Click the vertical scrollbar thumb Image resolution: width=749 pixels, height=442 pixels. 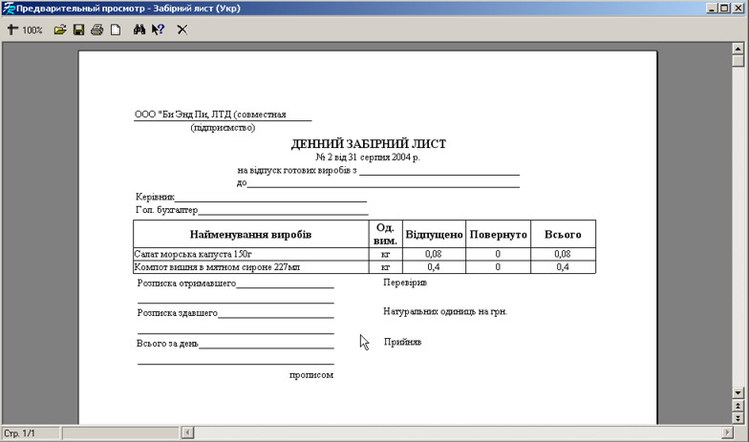click(738, 60)
